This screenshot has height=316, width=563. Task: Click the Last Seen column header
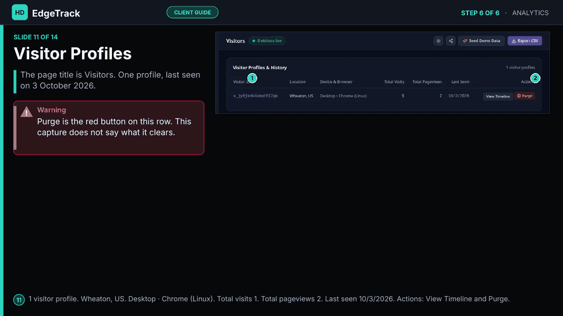[460, 82]
